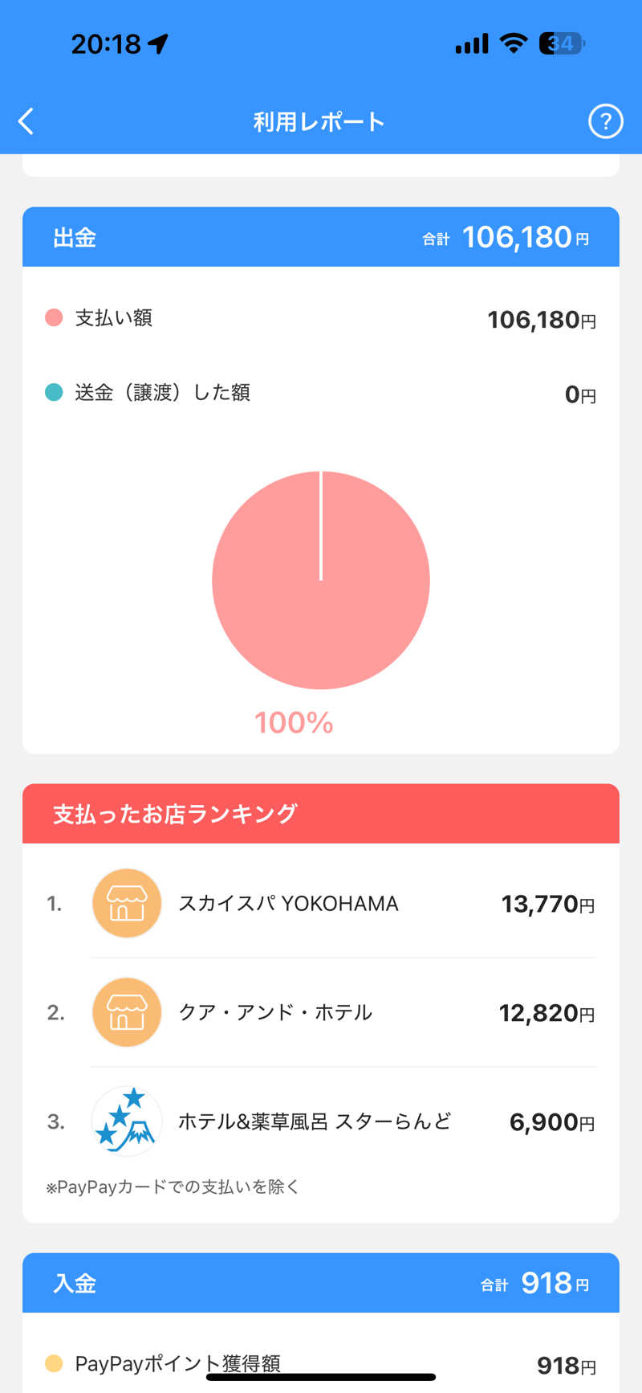Select the クア・アンド・ホテル ranking entry name
642x1393 pixels.
click(275, 1012)
